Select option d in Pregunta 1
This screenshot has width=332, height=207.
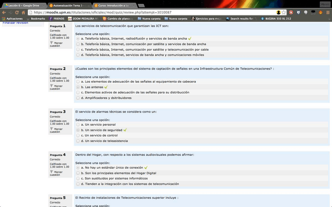click(78, 55)
